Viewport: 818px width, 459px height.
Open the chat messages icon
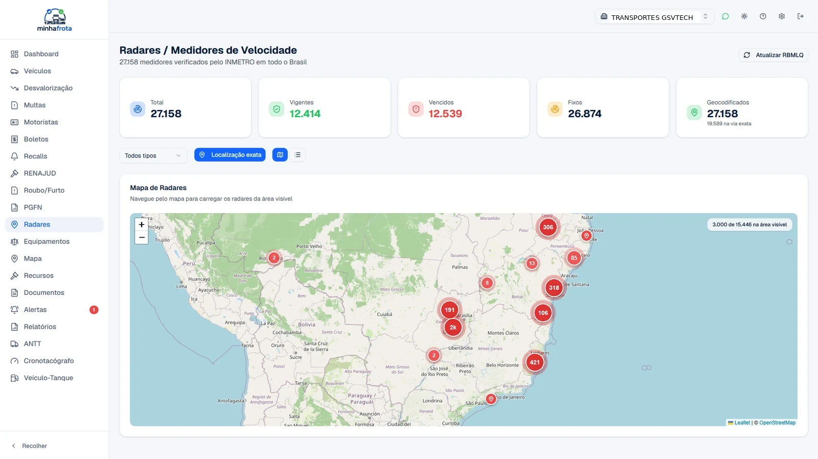coord(725,16)
